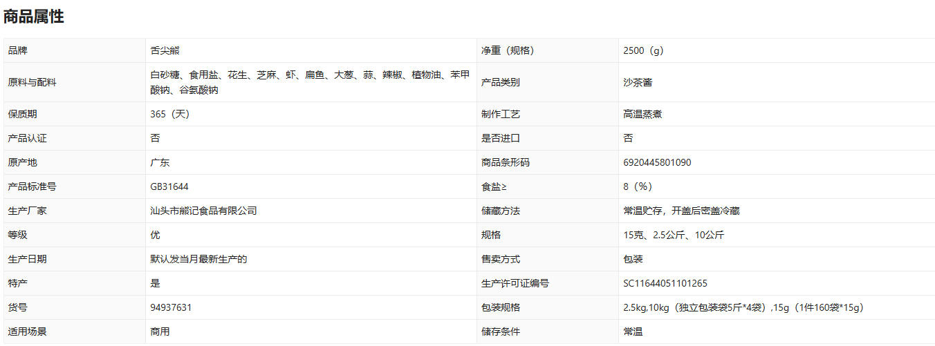935x346 pixels.
Task: Click the barcode number 6920445801090
Action: point(657,162)
